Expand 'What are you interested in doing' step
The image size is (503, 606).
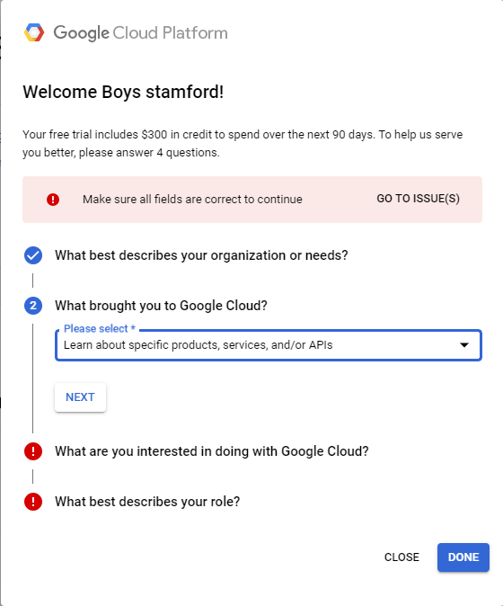212,451
